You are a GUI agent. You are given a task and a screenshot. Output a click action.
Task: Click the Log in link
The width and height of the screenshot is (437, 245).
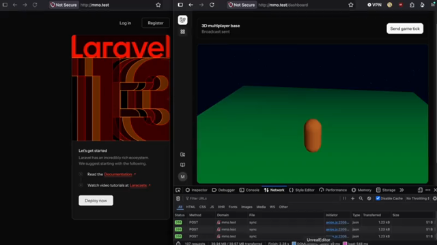click(125, 23)
